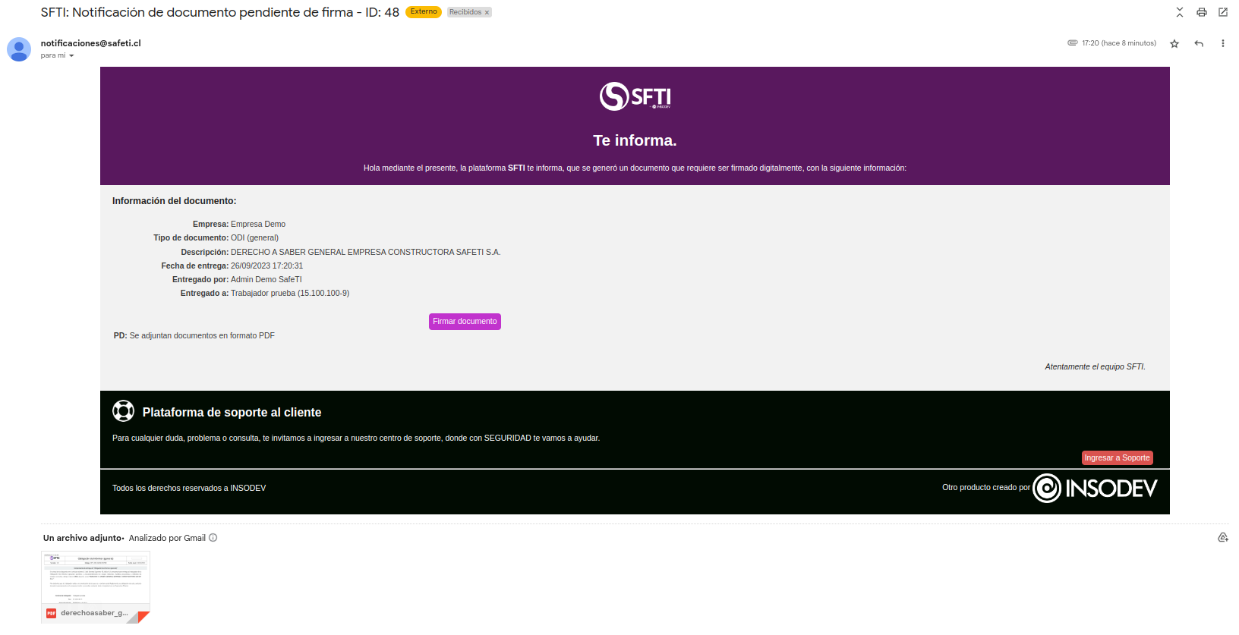
Task: Click 'Información del documento:' heading
Action: point(175,201)
